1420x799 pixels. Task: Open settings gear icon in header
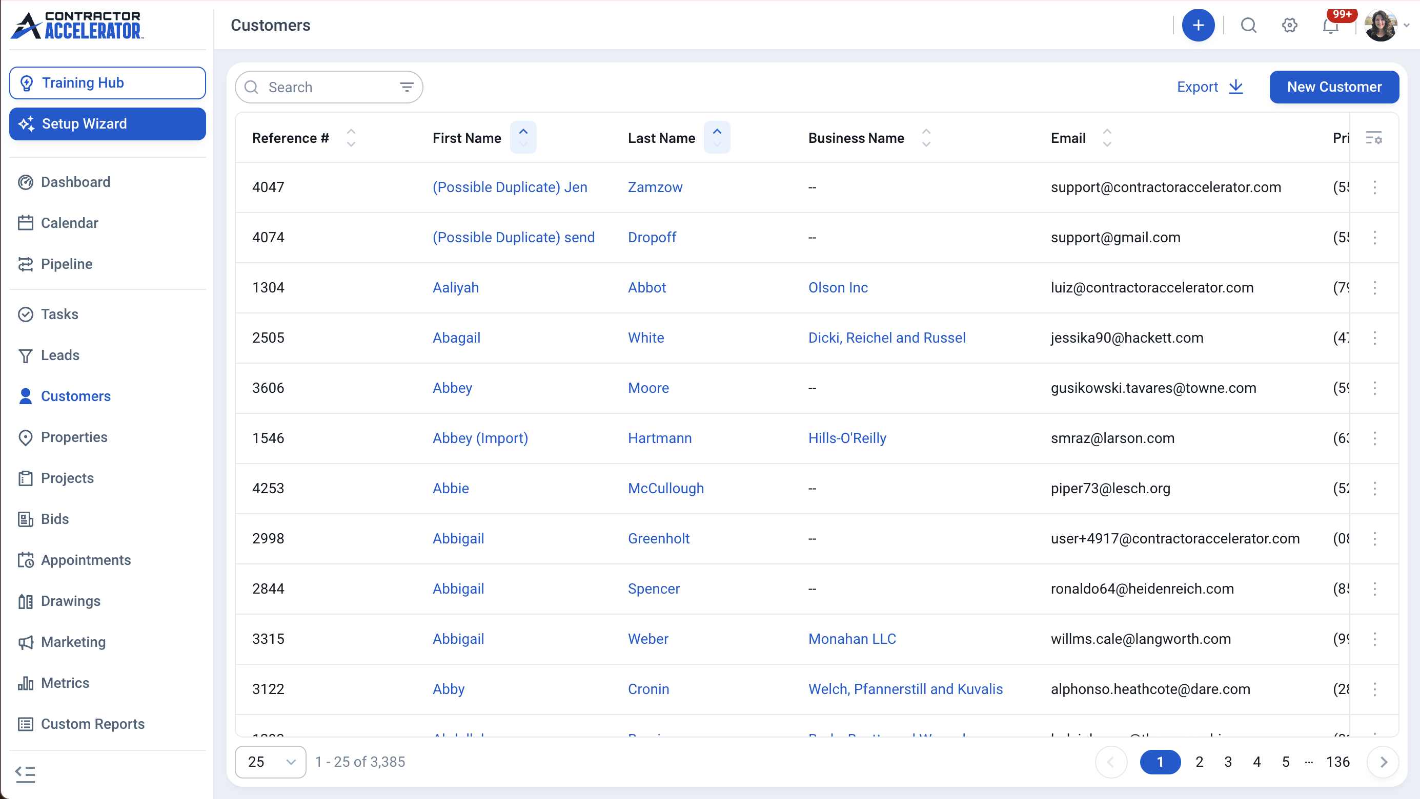1289,25
